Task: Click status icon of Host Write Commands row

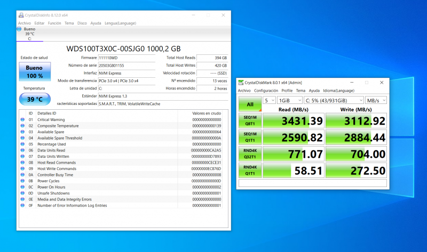Action: [x=22, y=168]
